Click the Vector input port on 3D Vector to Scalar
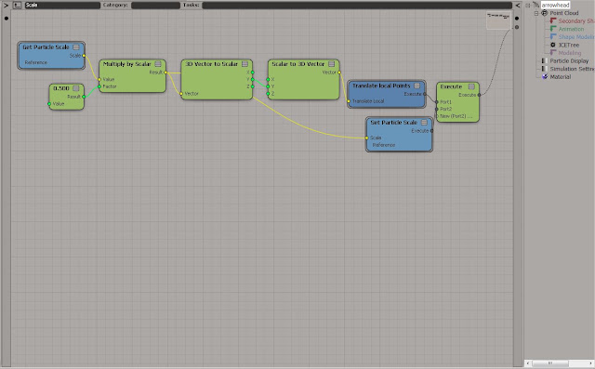This screenshot has height=369, width=595. click(181, 94)
